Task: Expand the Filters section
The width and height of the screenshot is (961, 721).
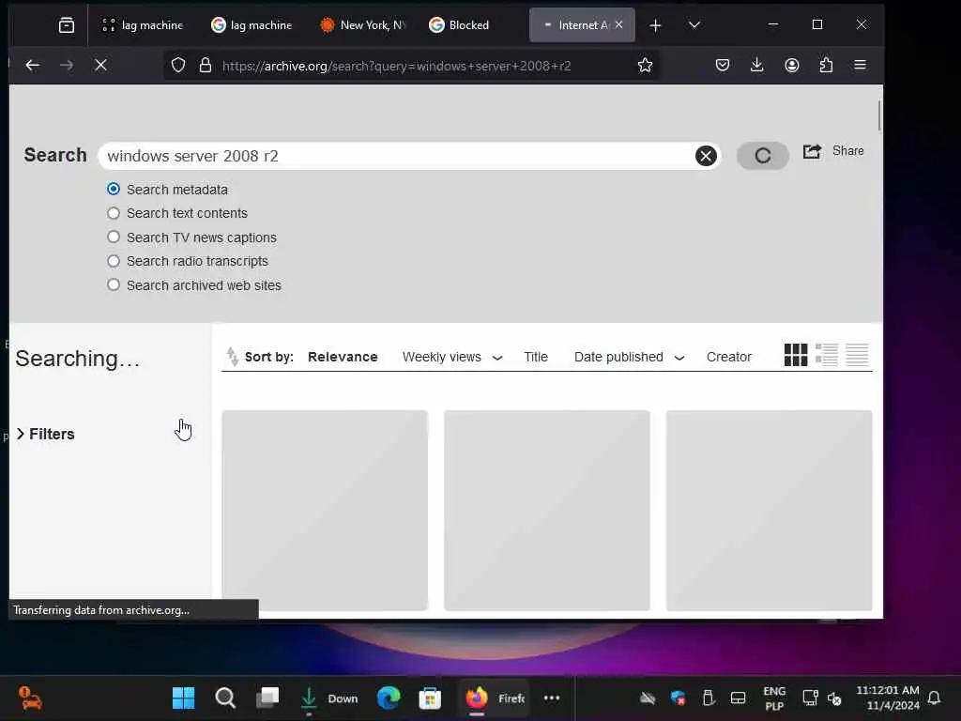Action: tap(45, 434)
